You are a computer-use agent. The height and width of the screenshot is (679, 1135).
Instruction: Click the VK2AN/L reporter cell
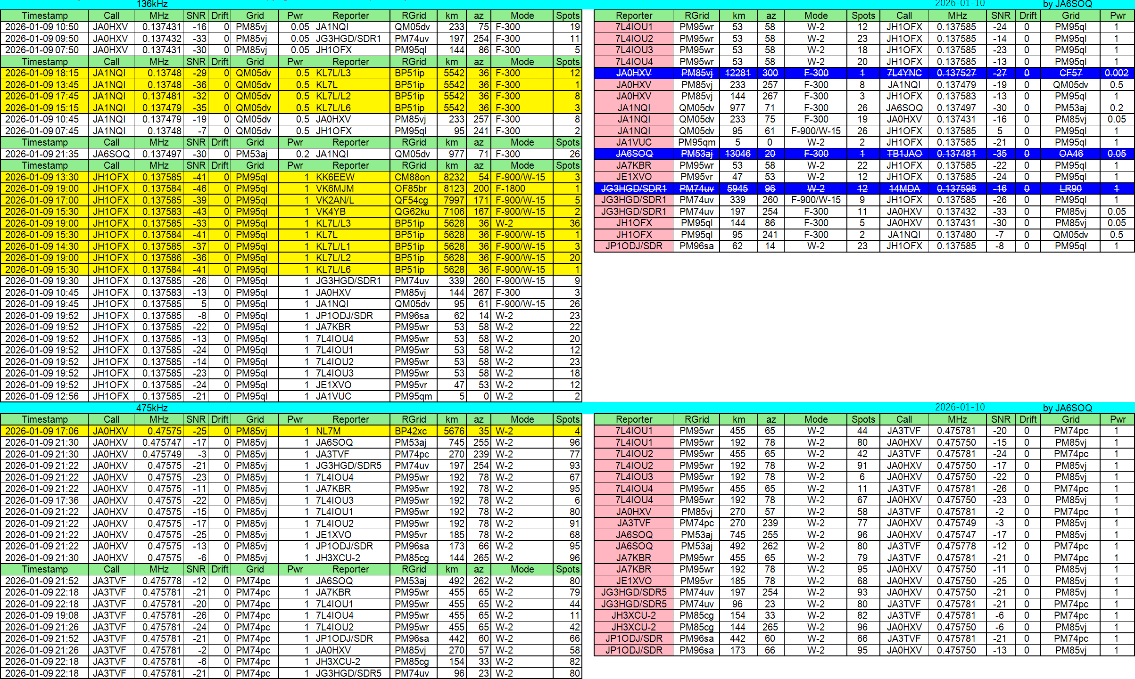point(335,200)
